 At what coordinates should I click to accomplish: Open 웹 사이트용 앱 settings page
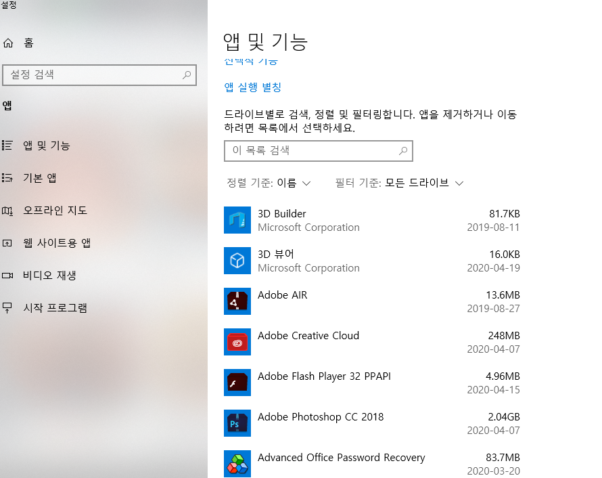[x=57, y=243]
